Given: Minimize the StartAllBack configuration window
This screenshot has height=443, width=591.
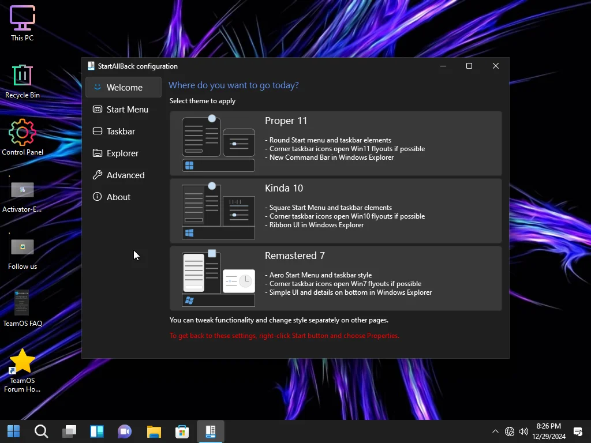Looking at the screenshot, I should [x=443, y=66].
